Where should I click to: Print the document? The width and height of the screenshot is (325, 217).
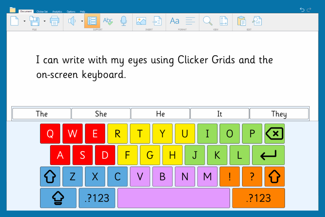coord(55,21)
